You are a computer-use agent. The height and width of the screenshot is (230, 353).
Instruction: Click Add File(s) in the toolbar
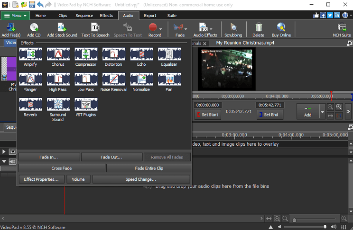pyautogui.click(x=11, y=30)
